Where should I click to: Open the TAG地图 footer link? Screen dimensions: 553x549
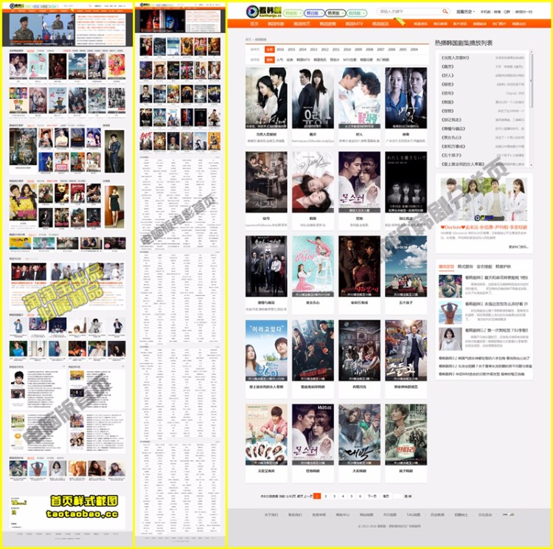coord(414,515)
